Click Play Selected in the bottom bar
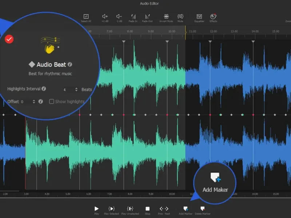 112,209
